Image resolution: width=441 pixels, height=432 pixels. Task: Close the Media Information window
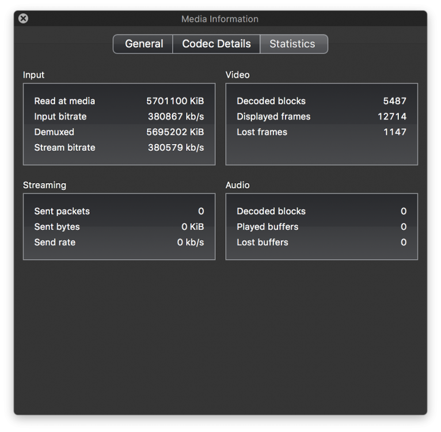23,18
